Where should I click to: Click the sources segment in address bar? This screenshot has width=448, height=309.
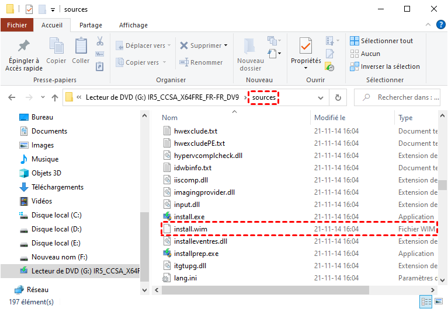pos(263,97)
